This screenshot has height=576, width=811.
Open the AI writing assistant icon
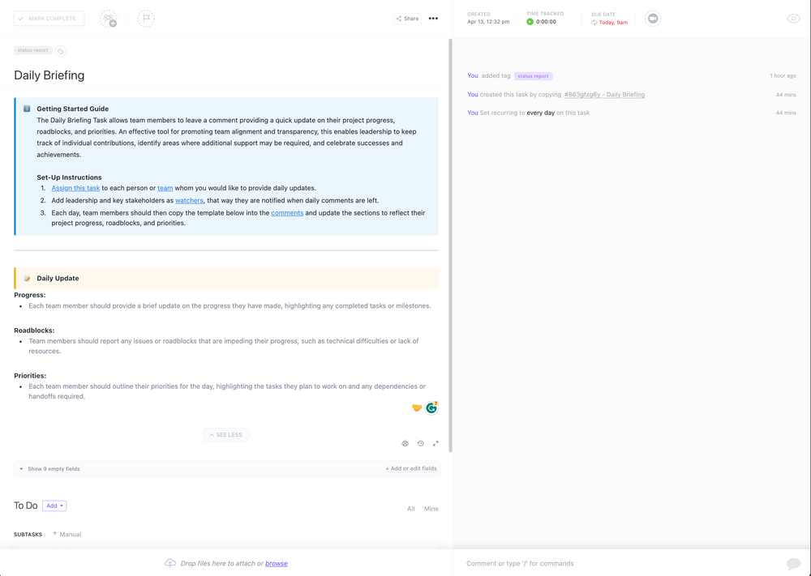click(405, 443)
